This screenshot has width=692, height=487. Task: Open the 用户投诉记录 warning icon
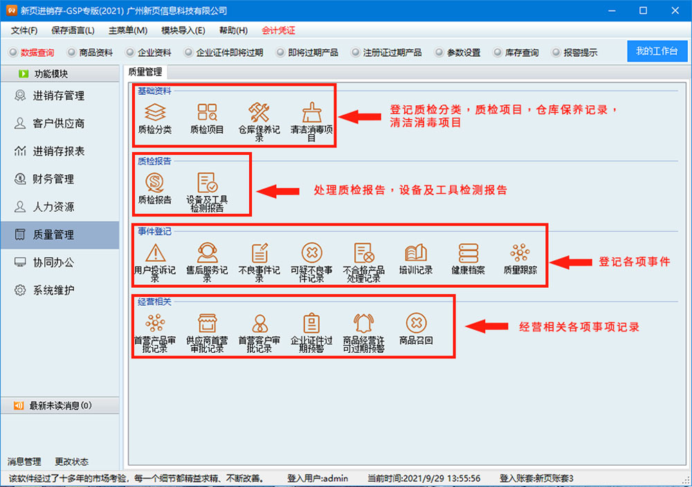point(155,253)
